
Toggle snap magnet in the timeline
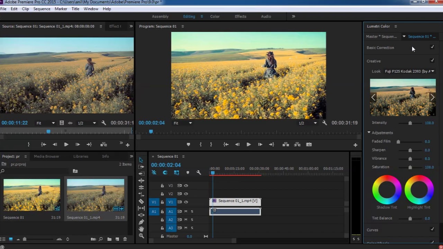pos(165,173)
